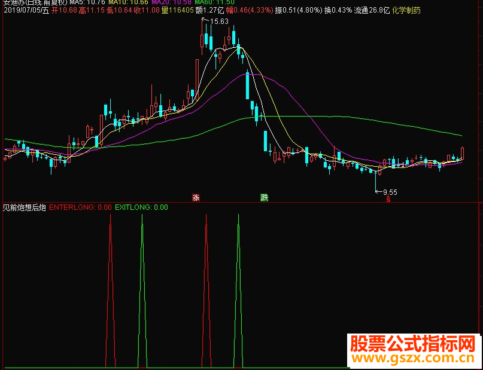Click the volume 量116405 value

point(177,11)
